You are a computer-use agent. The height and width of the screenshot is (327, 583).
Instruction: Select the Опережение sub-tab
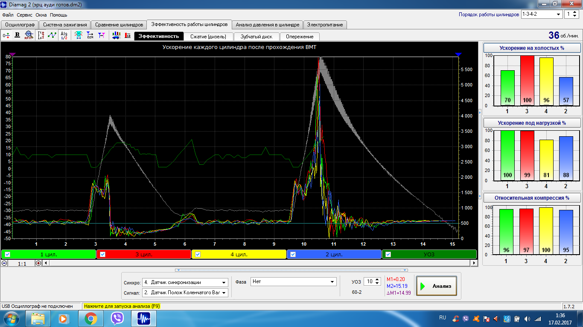tap(300, 37)
